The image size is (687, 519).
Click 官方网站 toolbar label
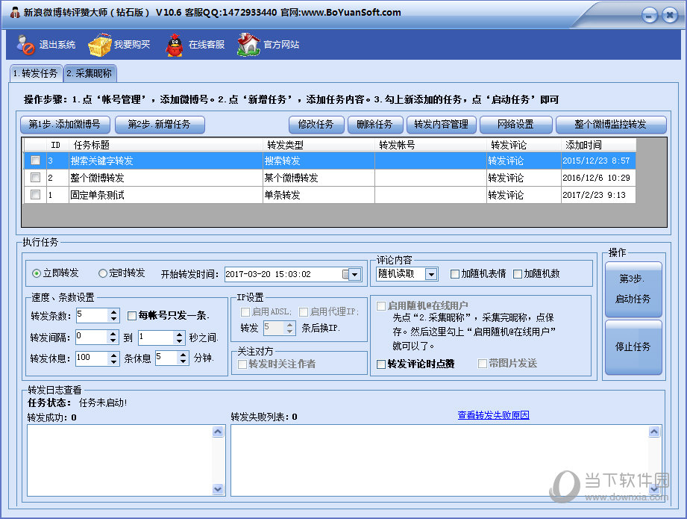(x=281, y=45)
